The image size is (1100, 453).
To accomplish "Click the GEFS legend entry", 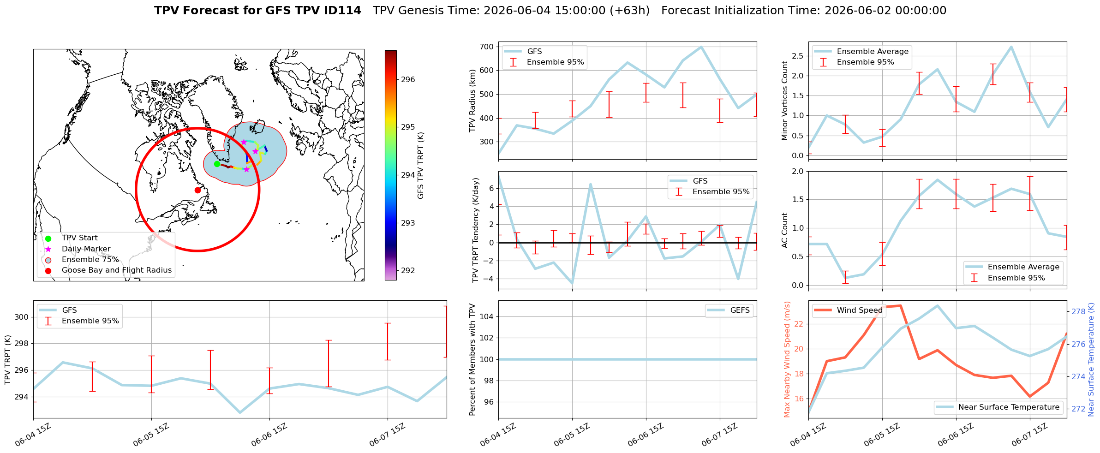I will 729,310.
